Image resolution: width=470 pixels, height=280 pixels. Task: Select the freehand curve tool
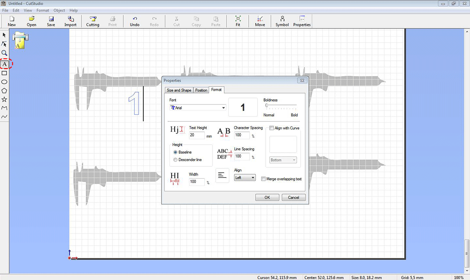[4, 117]
